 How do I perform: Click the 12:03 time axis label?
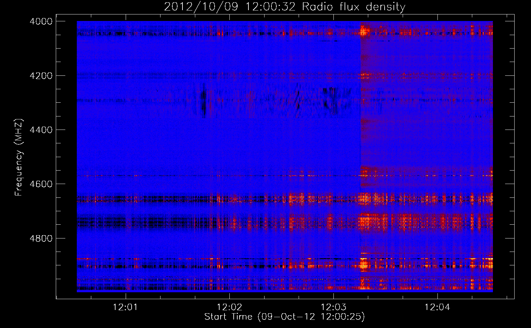click(333, 307)
